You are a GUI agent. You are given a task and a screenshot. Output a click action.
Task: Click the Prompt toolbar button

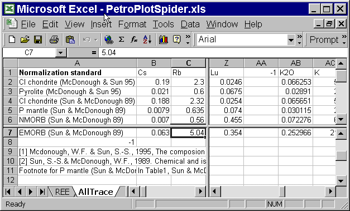tap(324, 40)
